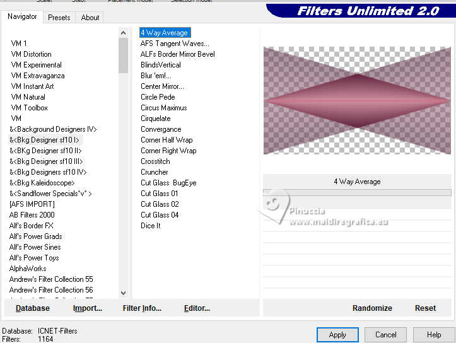Open the Presets tab

(59, 18)
